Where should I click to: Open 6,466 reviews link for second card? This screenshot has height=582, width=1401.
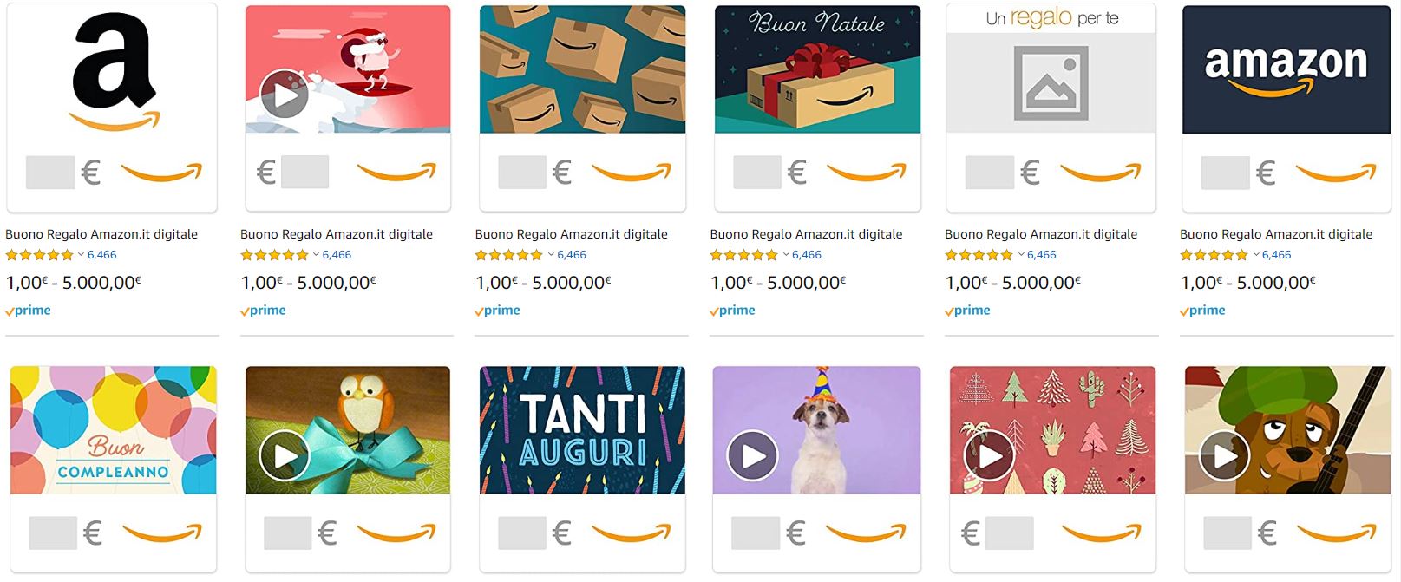pyautogui.click(x=337, y=255)
